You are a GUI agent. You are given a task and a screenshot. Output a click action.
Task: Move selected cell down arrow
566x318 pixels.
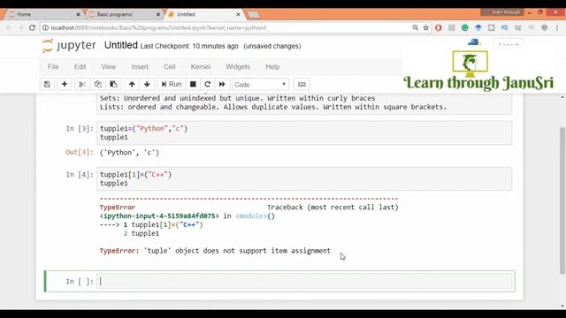tap(147, 85)
